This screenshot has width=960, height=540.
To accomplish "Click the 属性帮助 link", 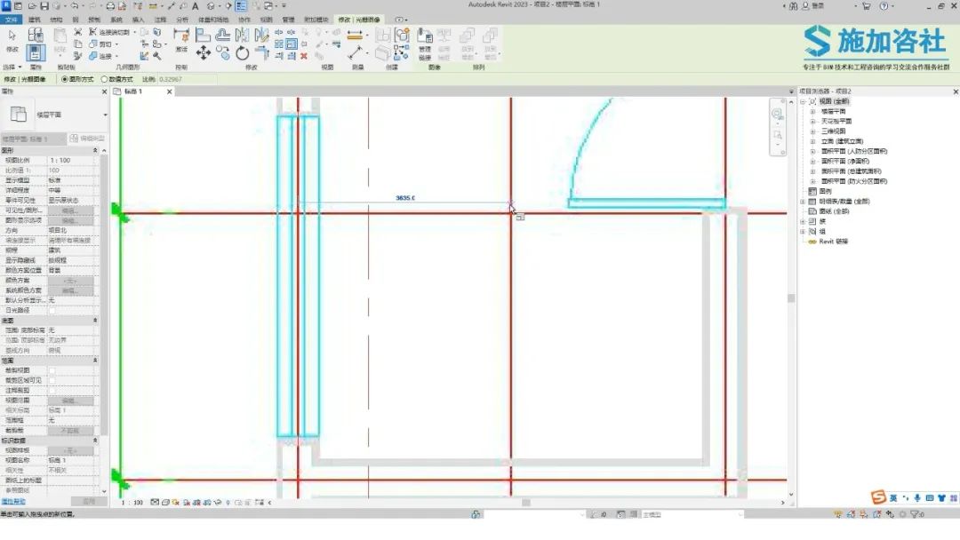I will (x=13, y=502).
